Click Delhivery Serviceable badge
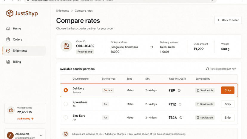This screenshot has height=139, width=247. (205, 90)
